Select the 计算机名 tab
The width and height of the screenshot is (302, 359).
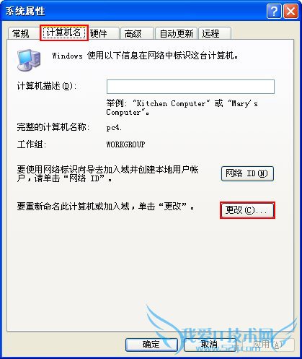point(63,33)
